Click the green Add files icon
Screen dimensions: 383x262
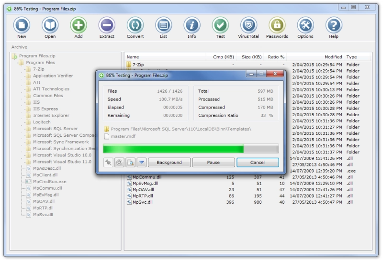pyautogui.click(x=79, y=25)
